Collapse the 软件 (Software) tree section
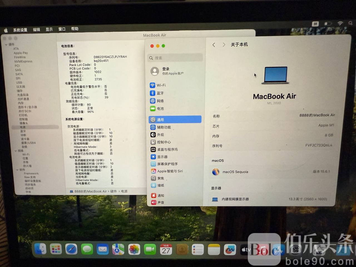Viewport: 356px width, 267px height. pos(17,170)
